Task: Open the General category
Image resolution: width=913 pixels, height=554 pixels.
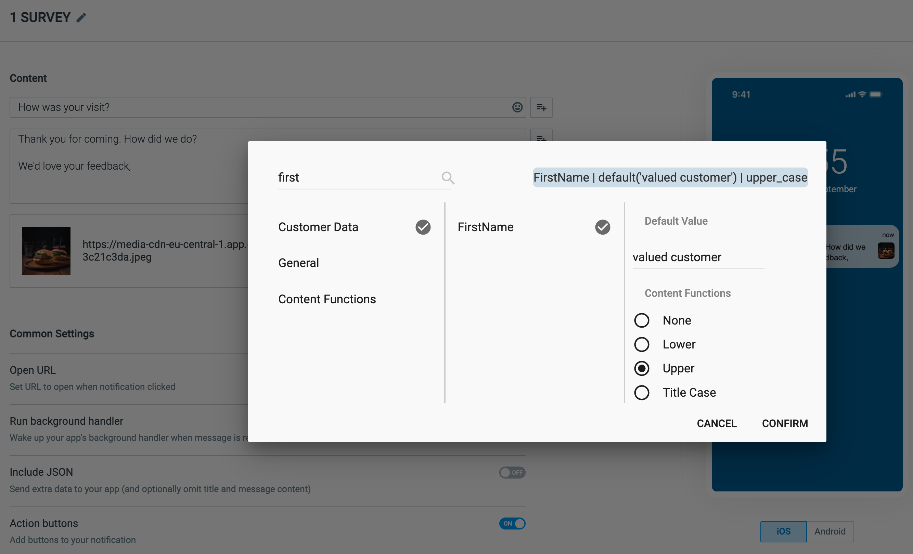Action: [x=298, y=263]
